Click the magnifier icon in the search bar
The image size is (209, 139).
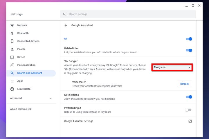(64, 14)
